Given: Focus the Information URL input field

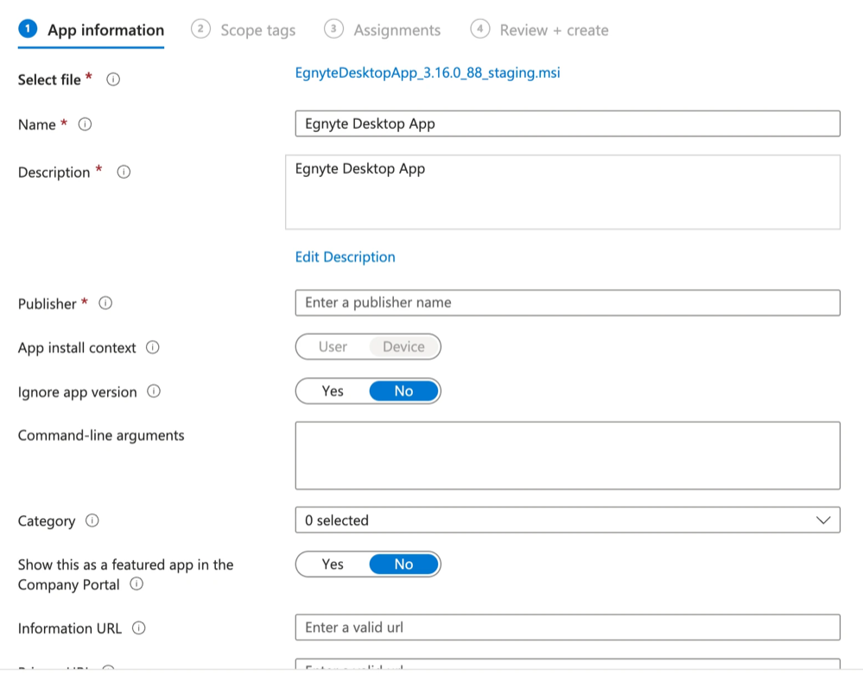Looking at the screenshot, I should (x=568, y=627).
